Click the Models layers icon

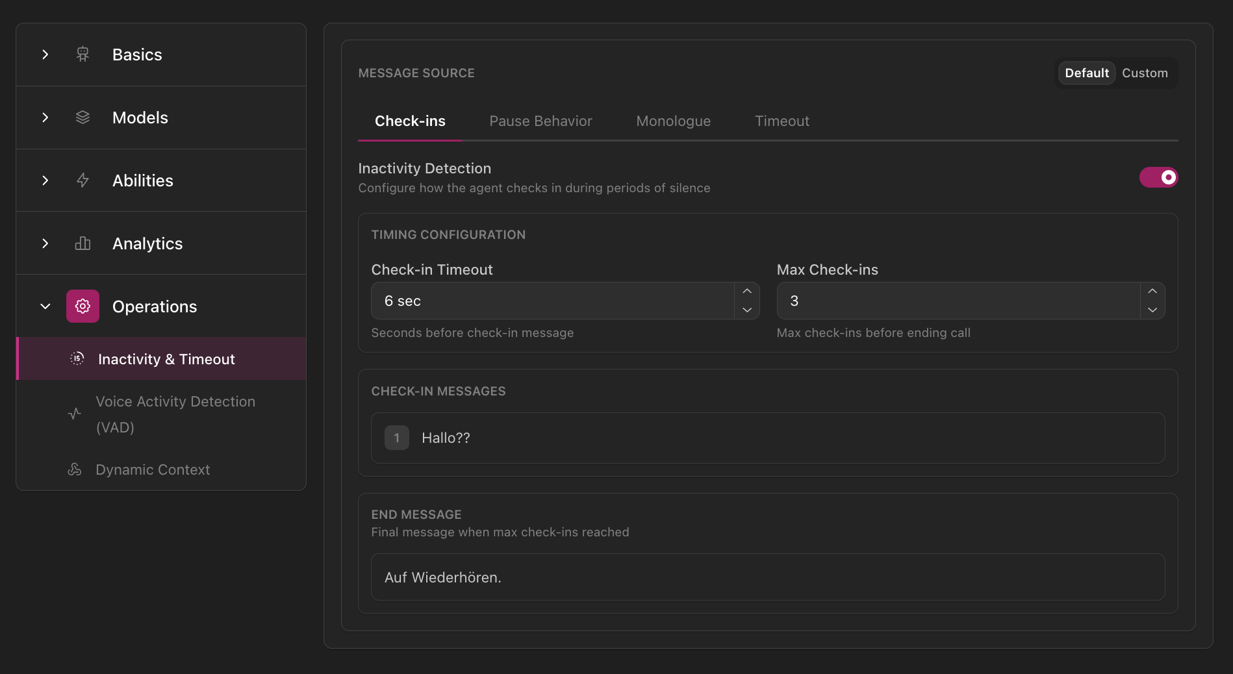click(x=83, y=117)
